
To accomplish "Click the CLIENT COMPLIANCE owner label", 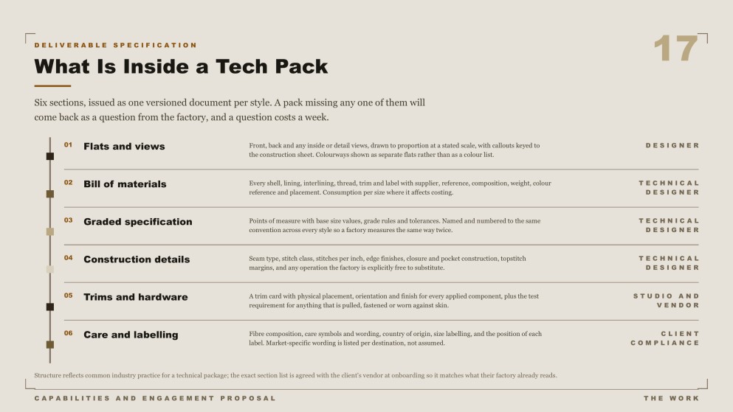I will tap(665, 338).
